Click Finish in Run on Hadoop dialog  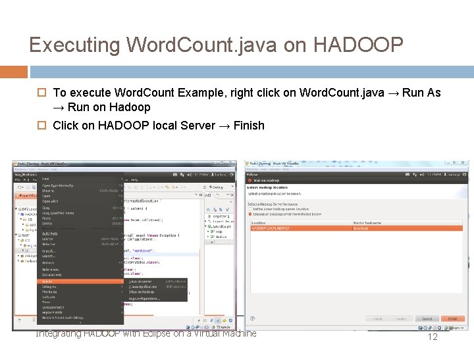(x=452, y=319)
